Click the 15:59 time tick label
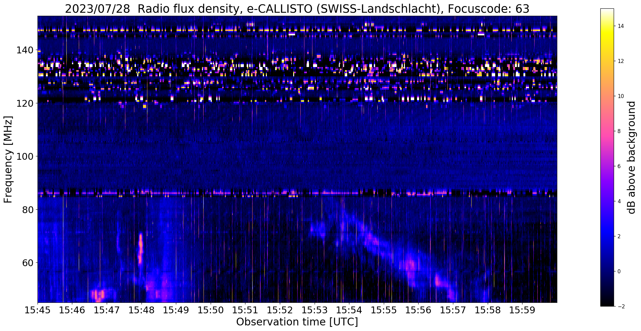641x331 pixels. click(x=522, y=310)
